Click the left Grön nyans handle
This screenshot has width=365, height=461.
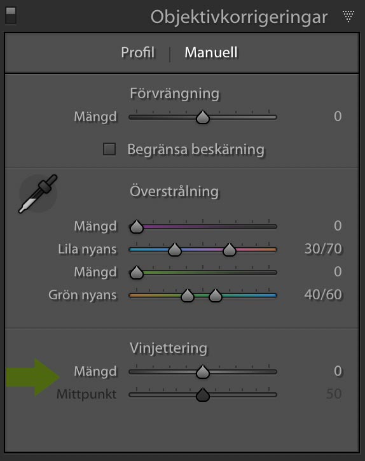tap(188, 295)
